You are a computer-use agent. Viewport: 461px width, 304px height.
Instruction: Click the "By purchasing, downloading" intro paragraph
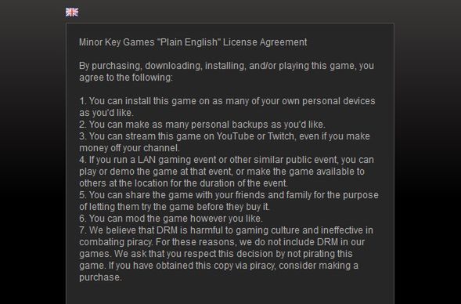[226, 71]
